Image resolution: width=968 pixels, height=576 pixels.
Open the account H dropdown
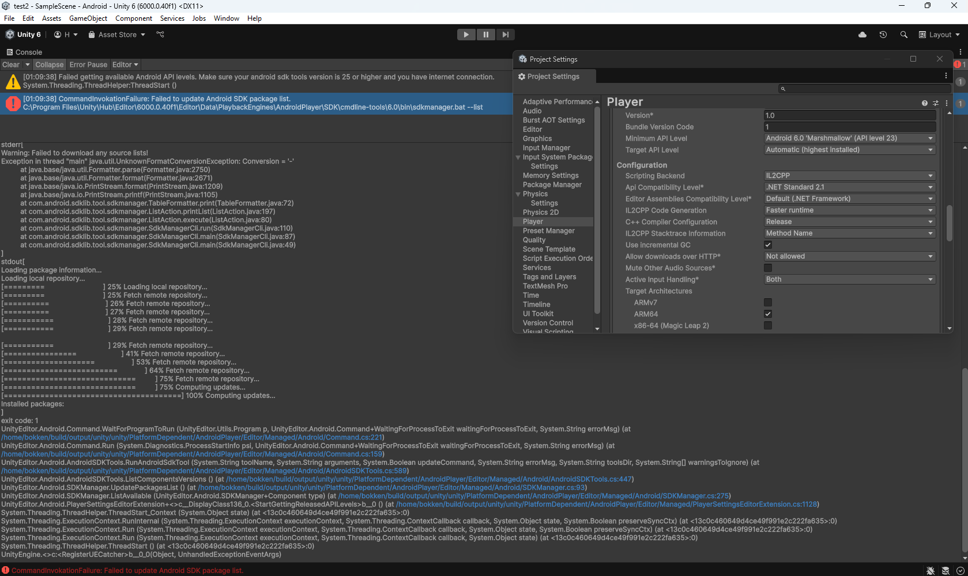[x=66, y=35]
